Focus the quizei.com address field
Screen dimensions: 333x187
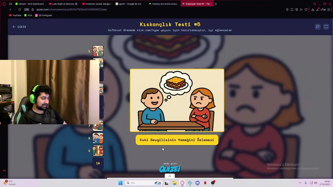click(72, 10)
